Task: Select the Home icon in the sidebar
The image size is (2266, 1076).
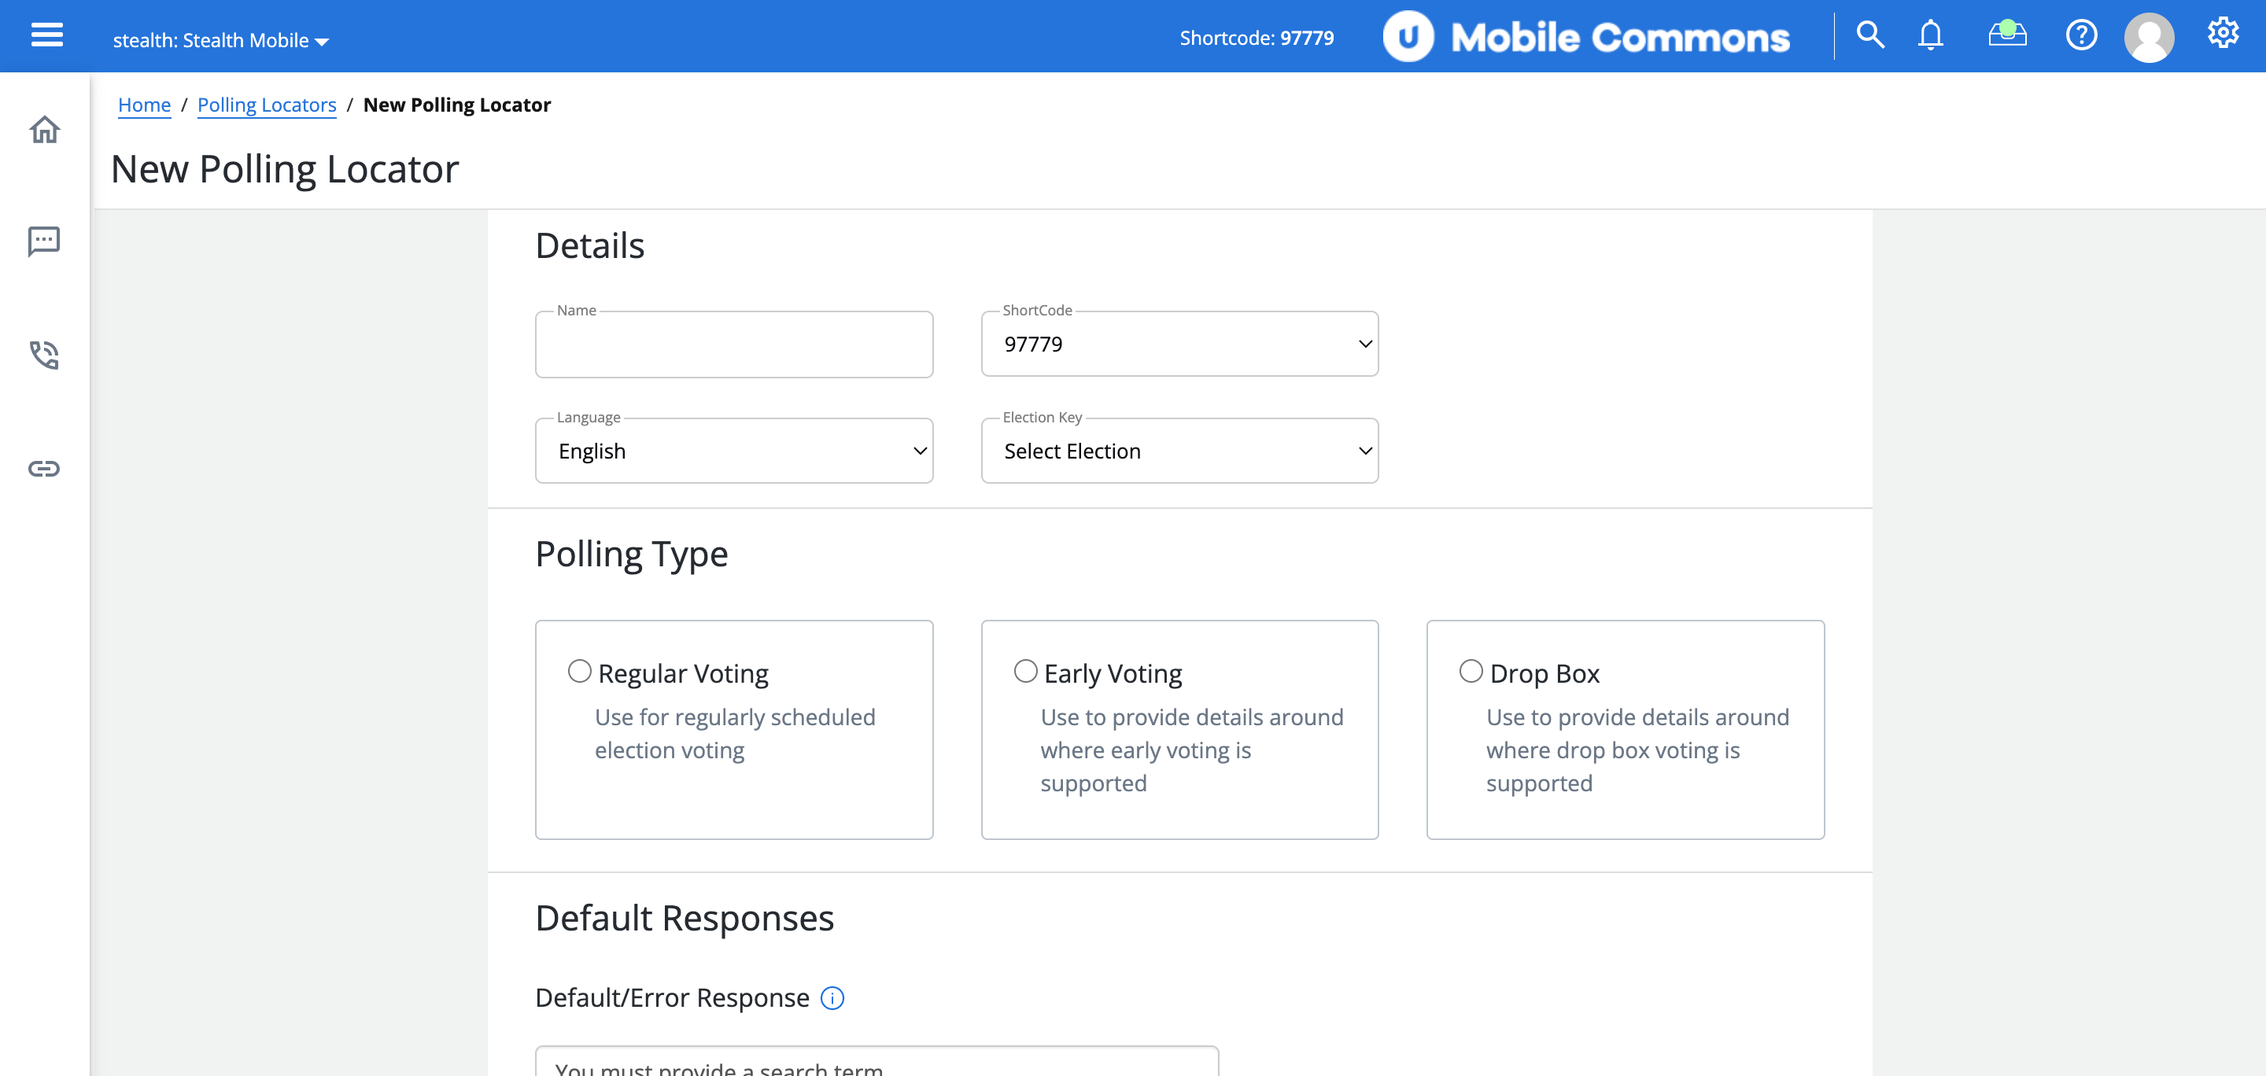Action: pos(44,129)
